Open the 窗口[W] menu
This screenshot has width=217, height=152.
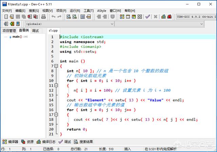115,11
